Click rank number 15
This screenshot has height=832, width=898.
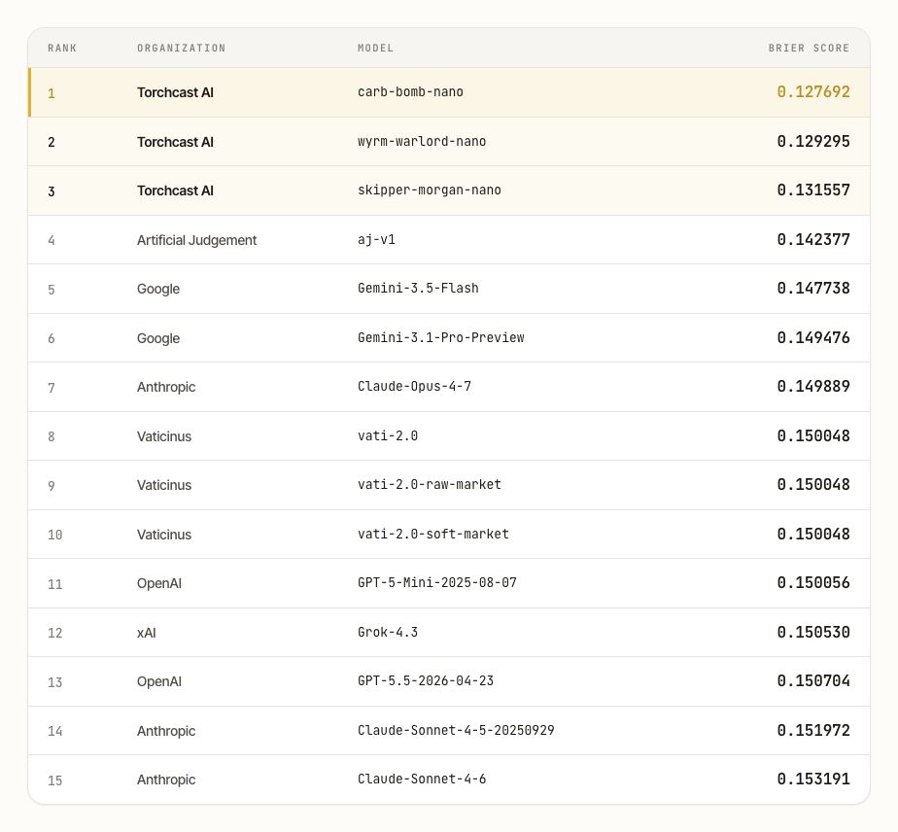pyautogui.click(x=55, y=780)
